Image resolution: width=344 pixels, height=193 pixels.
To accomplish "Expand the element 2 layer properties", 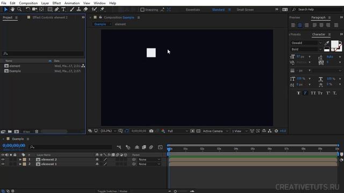I will [20, 160].
